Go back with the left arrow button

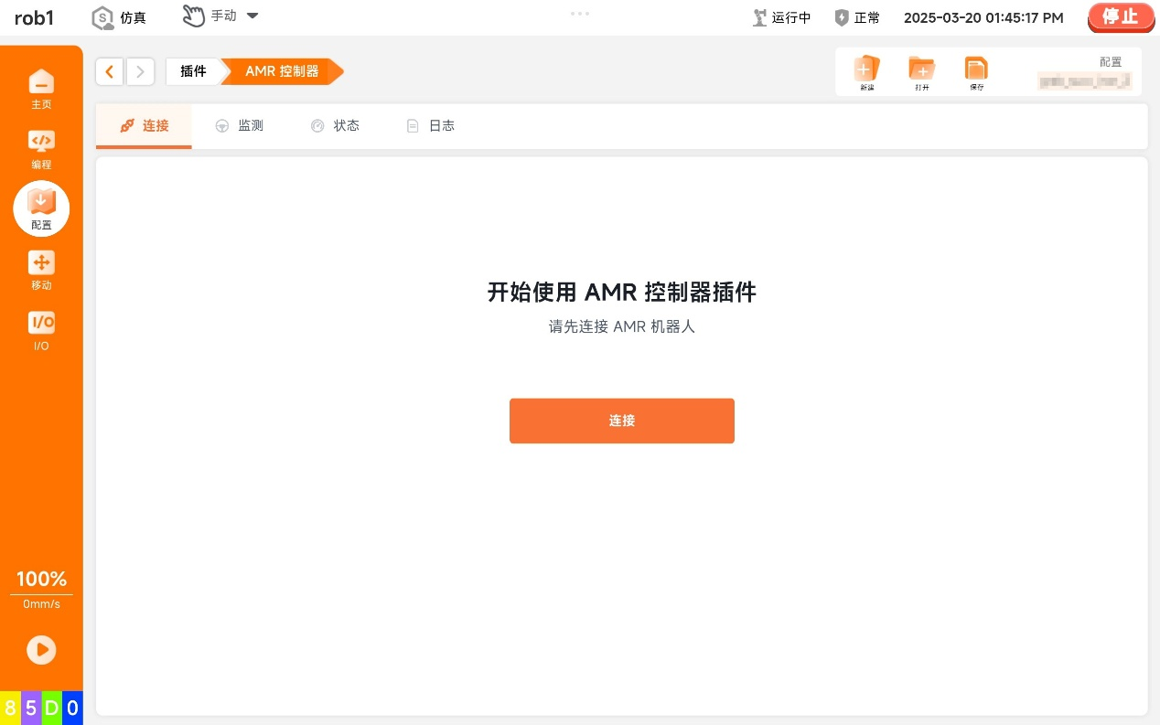110,71
